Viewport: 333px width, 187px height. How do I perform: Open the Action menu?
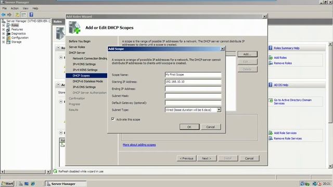[15, 8]
